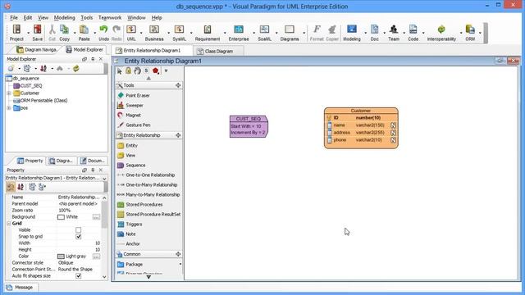Select the CUST_SEQ sequence shape
The image size is (525, 295).
[249, 126]
